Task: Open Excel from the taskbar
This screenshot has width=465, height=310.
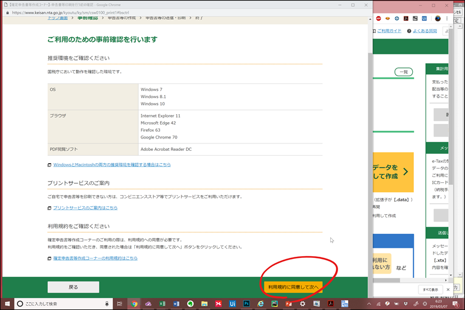Action: (x=162, y=303)
